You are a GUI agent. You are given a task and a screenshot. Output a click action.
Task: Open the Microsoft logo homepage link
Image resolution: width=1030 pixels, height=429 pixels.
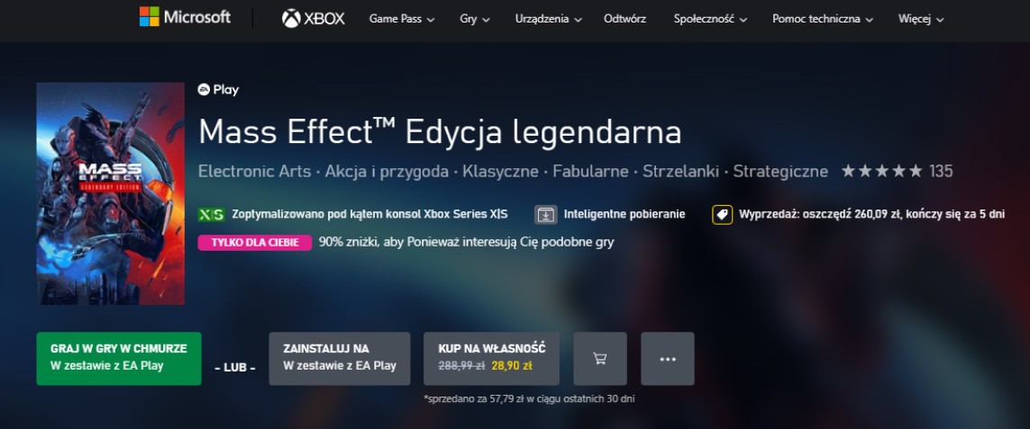(x=185, y=17)
